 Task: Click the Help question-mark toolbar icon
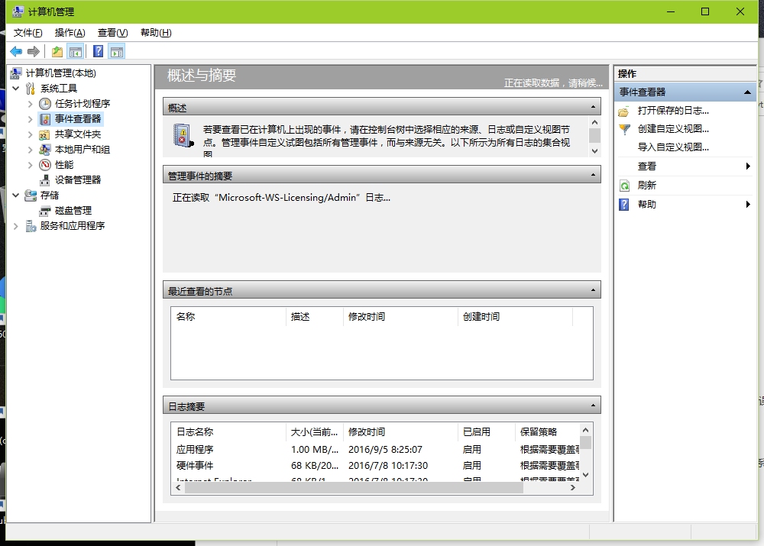(97, 51)
